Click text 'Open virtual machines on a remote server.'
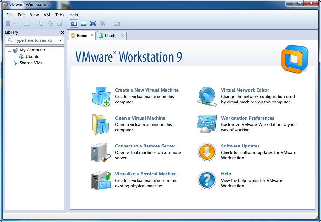This screenshot has width=321, height=222. pyautogui.click(x=148, y=155)
